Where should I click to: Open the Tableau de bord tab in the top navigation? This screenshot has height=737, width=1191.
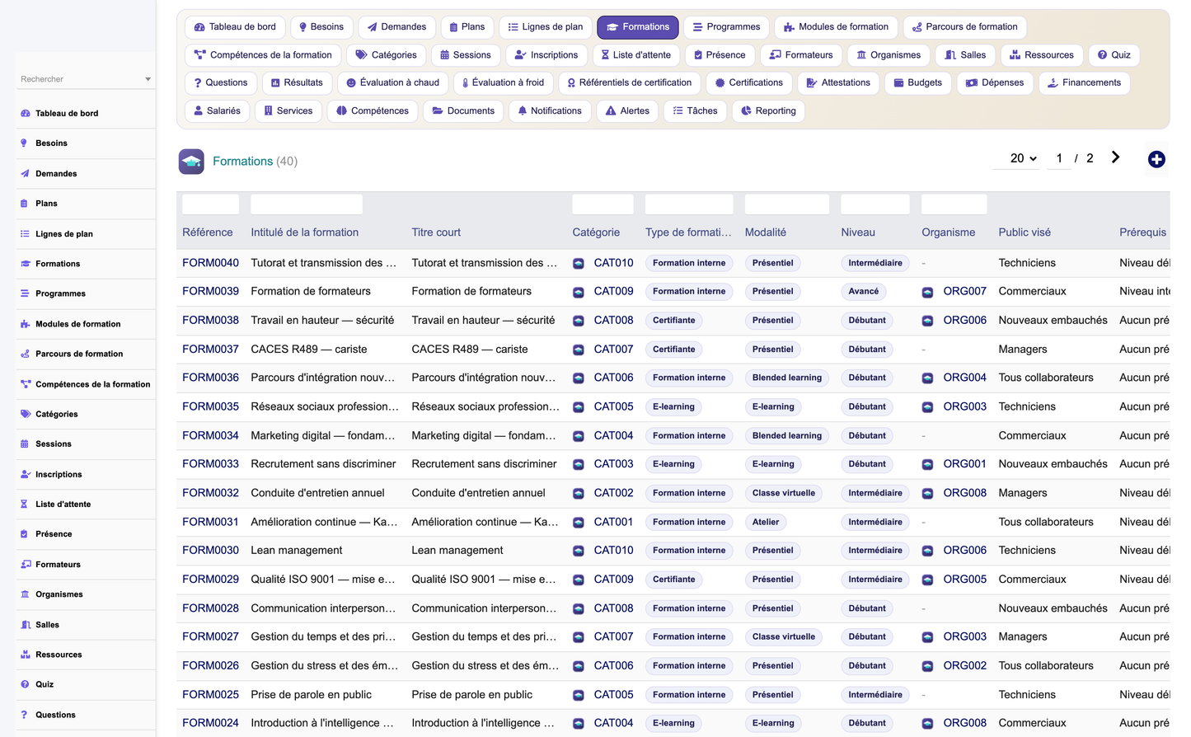point(235,27)
